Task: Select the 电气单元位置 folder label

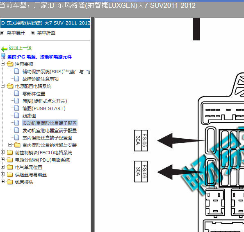Action: pos(29,167)
